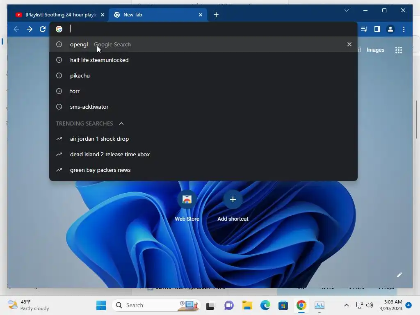The width and height of the screenshot is (420, 315).
Task: Collapse the Trending Searches section
Action: pos(121,123)
